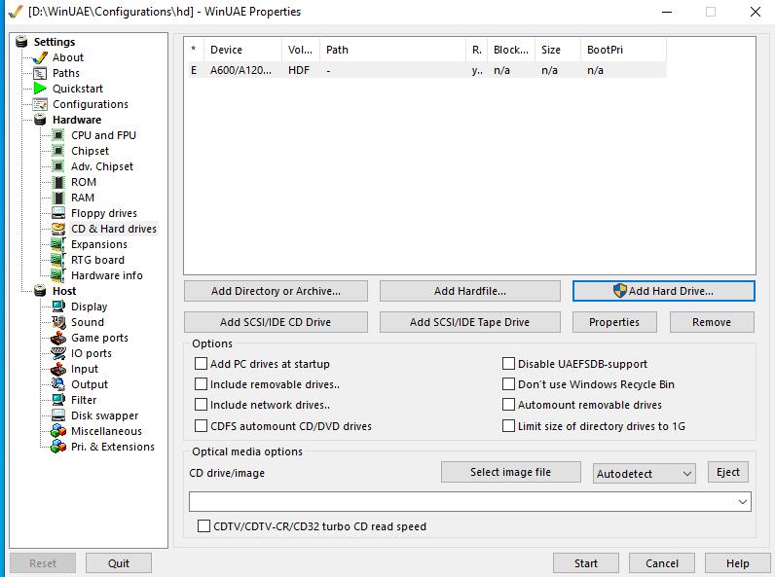
Task: Click the Adv. Chipset chip icon
Action: pyautogui.click(x=58, y=166)
